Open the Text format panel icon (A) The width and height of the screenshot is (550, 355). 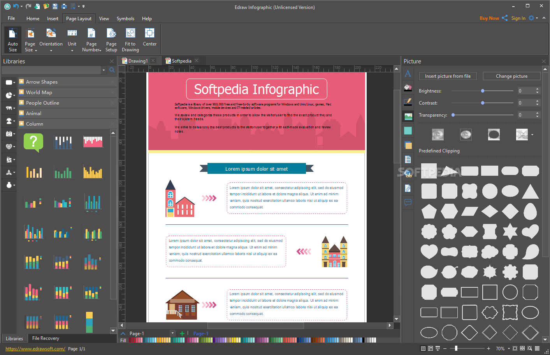coord(408,73)
